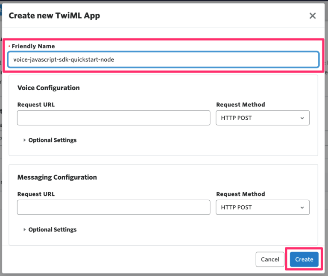Click the Voice Request Method label
This screenshot has height=276, width=328.
click(x=240, y=104)
